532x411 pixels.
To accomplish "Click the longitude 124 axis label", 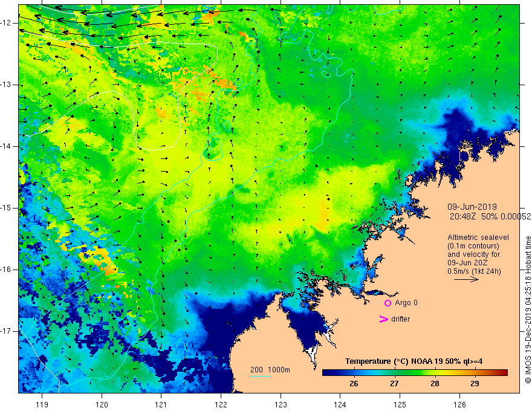I will [340, 404].
